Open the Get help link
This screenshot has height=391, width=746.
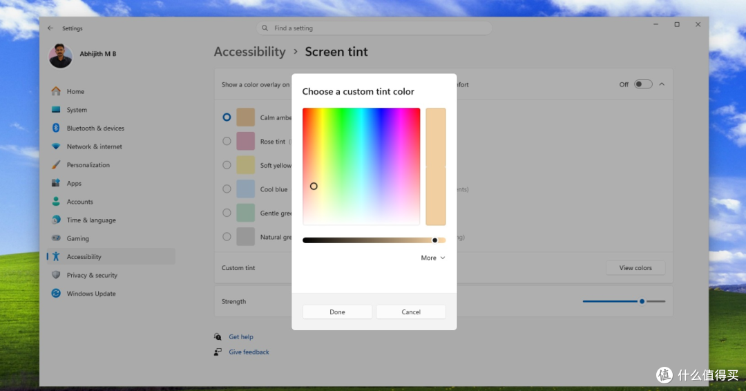pos(241,336)
